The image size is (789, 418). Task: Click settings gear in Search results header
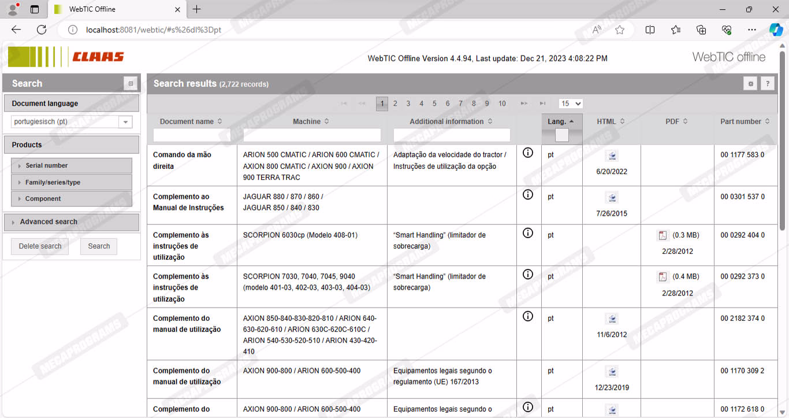[x=750, y=84]
